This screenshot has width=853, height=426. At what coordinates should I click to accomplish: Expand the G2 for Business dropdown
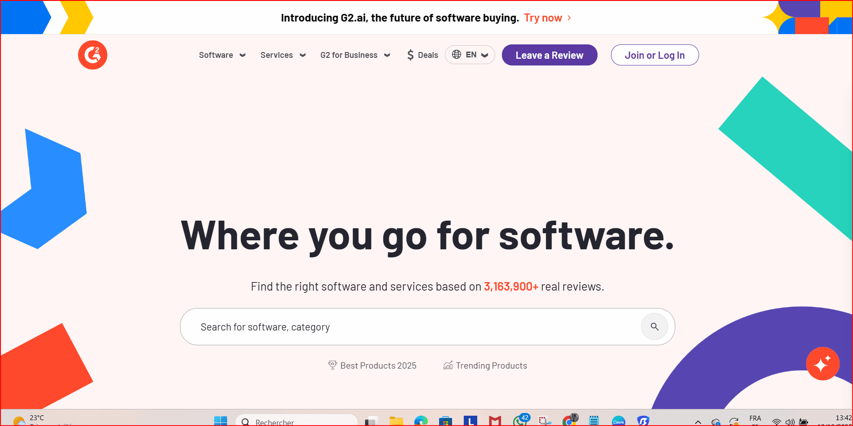(x=355, y=55)
